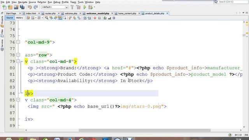Click the 'In Stock' text on line 82
The width and height of the screenshot is (249, 140).
tap(131, 80)
